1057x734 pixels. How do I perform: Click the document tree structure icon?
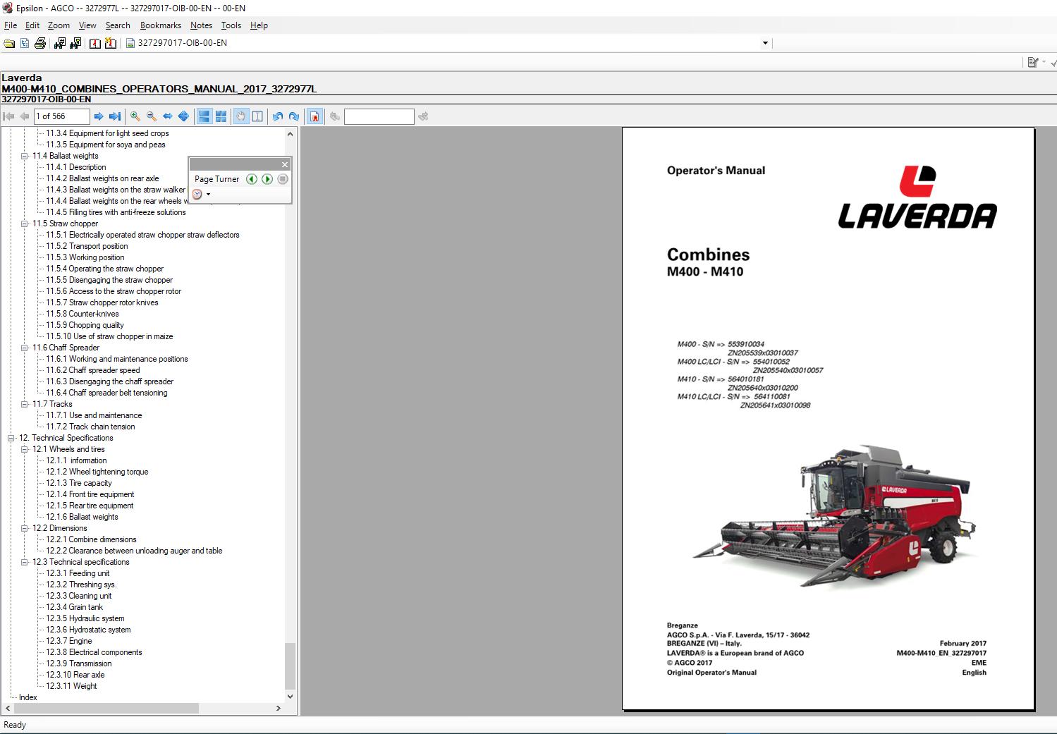pos(25,44)
